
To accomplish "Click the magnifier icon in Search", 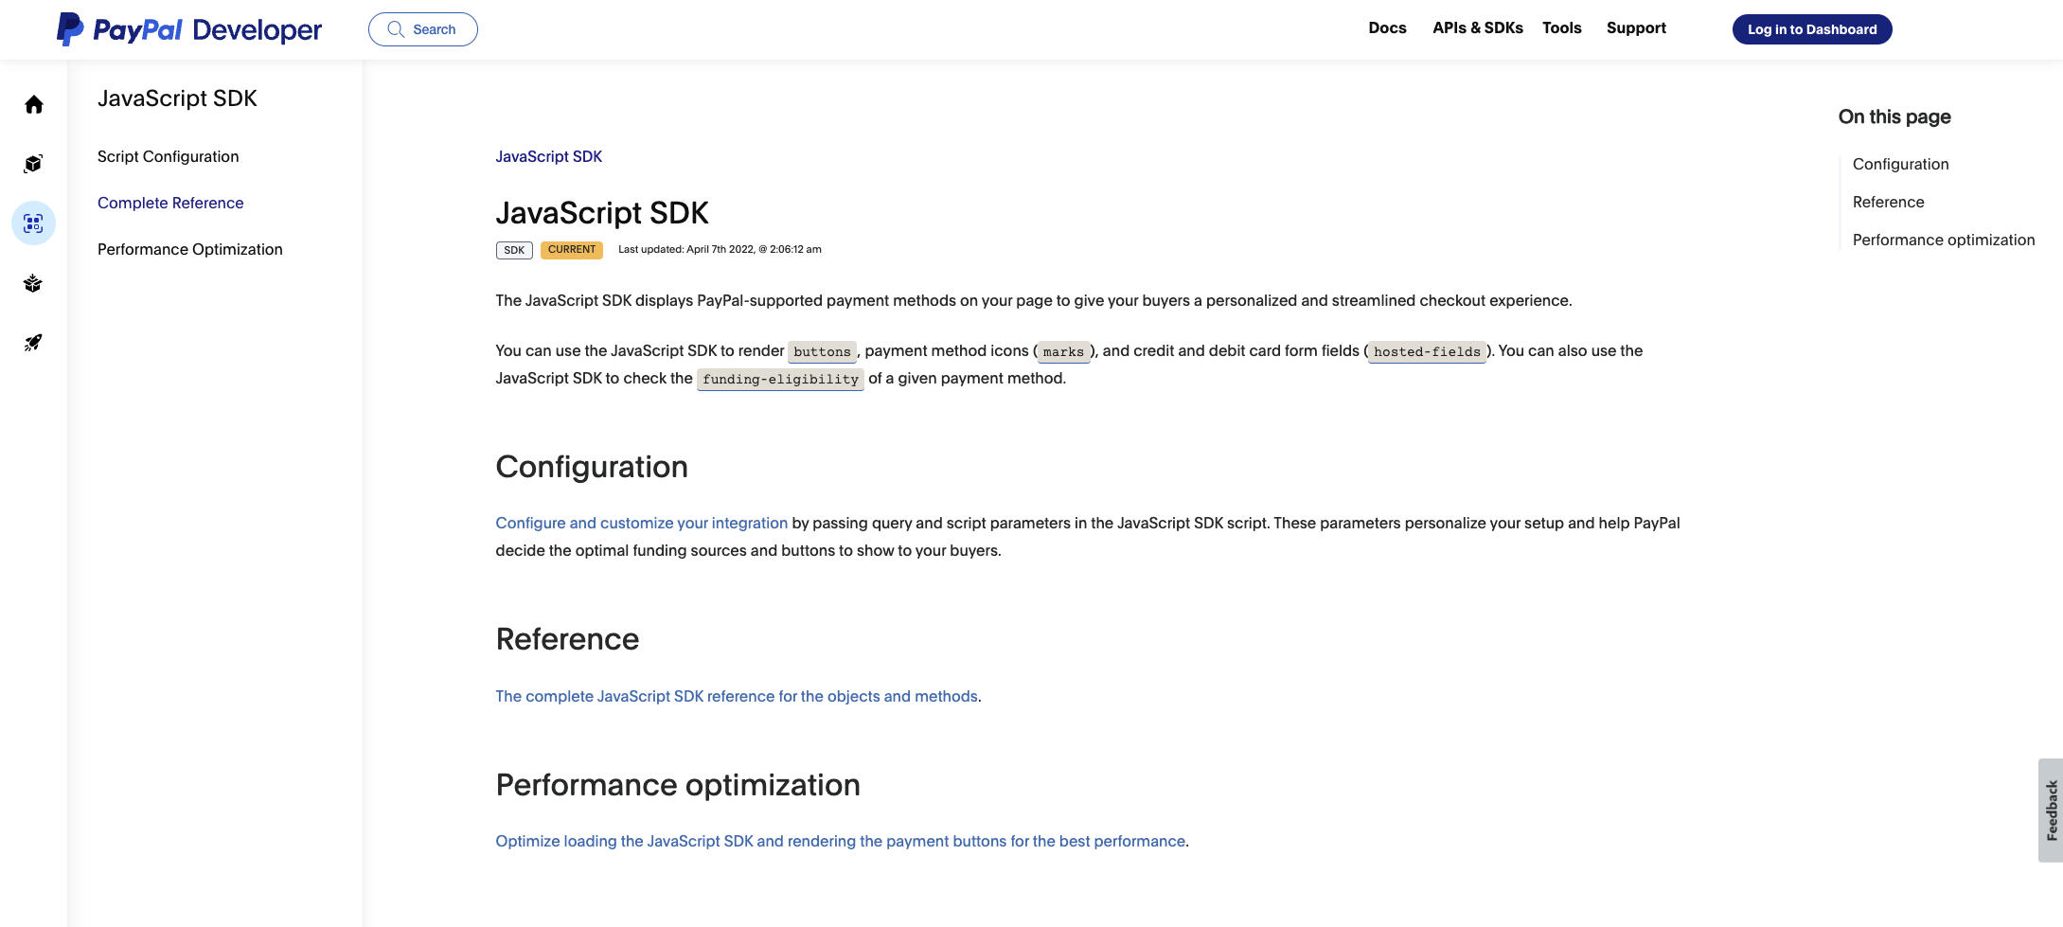I will [x=396, y=29].
